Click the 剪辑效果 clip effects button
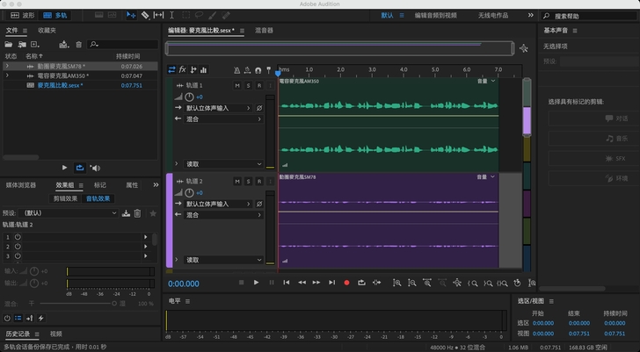The height and width of the screenshot is (352, 640). [66, 198]
